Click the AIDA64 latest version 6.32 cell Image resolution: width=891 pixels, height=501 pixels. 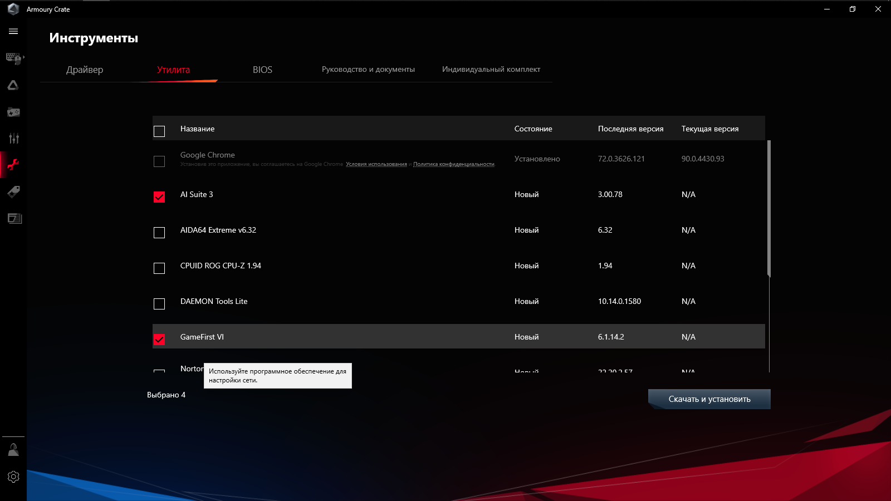[605, 230]
